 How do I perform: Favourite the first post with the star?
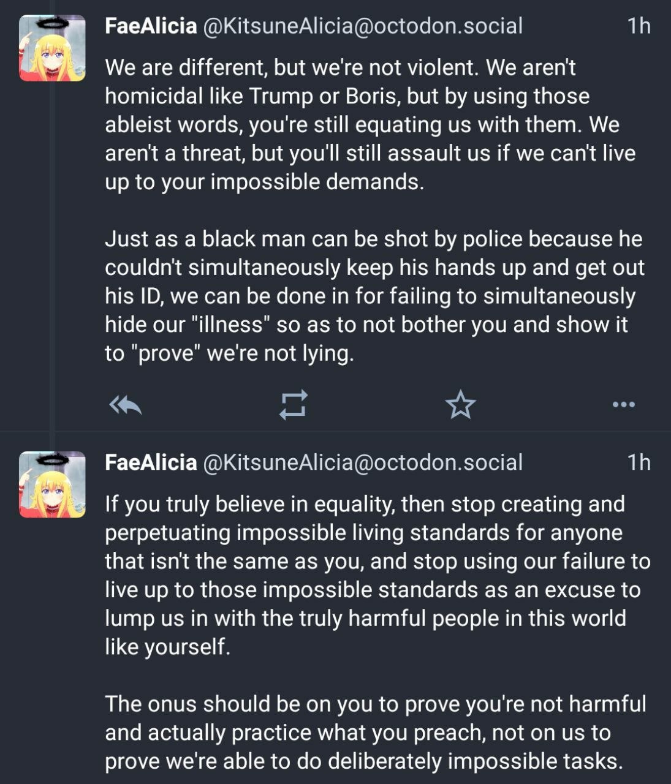(x=460, y=405)
